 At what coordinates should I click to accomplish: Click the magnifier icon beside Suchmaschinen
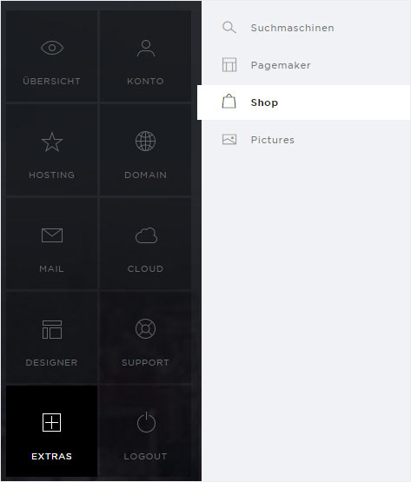[229, 28]
